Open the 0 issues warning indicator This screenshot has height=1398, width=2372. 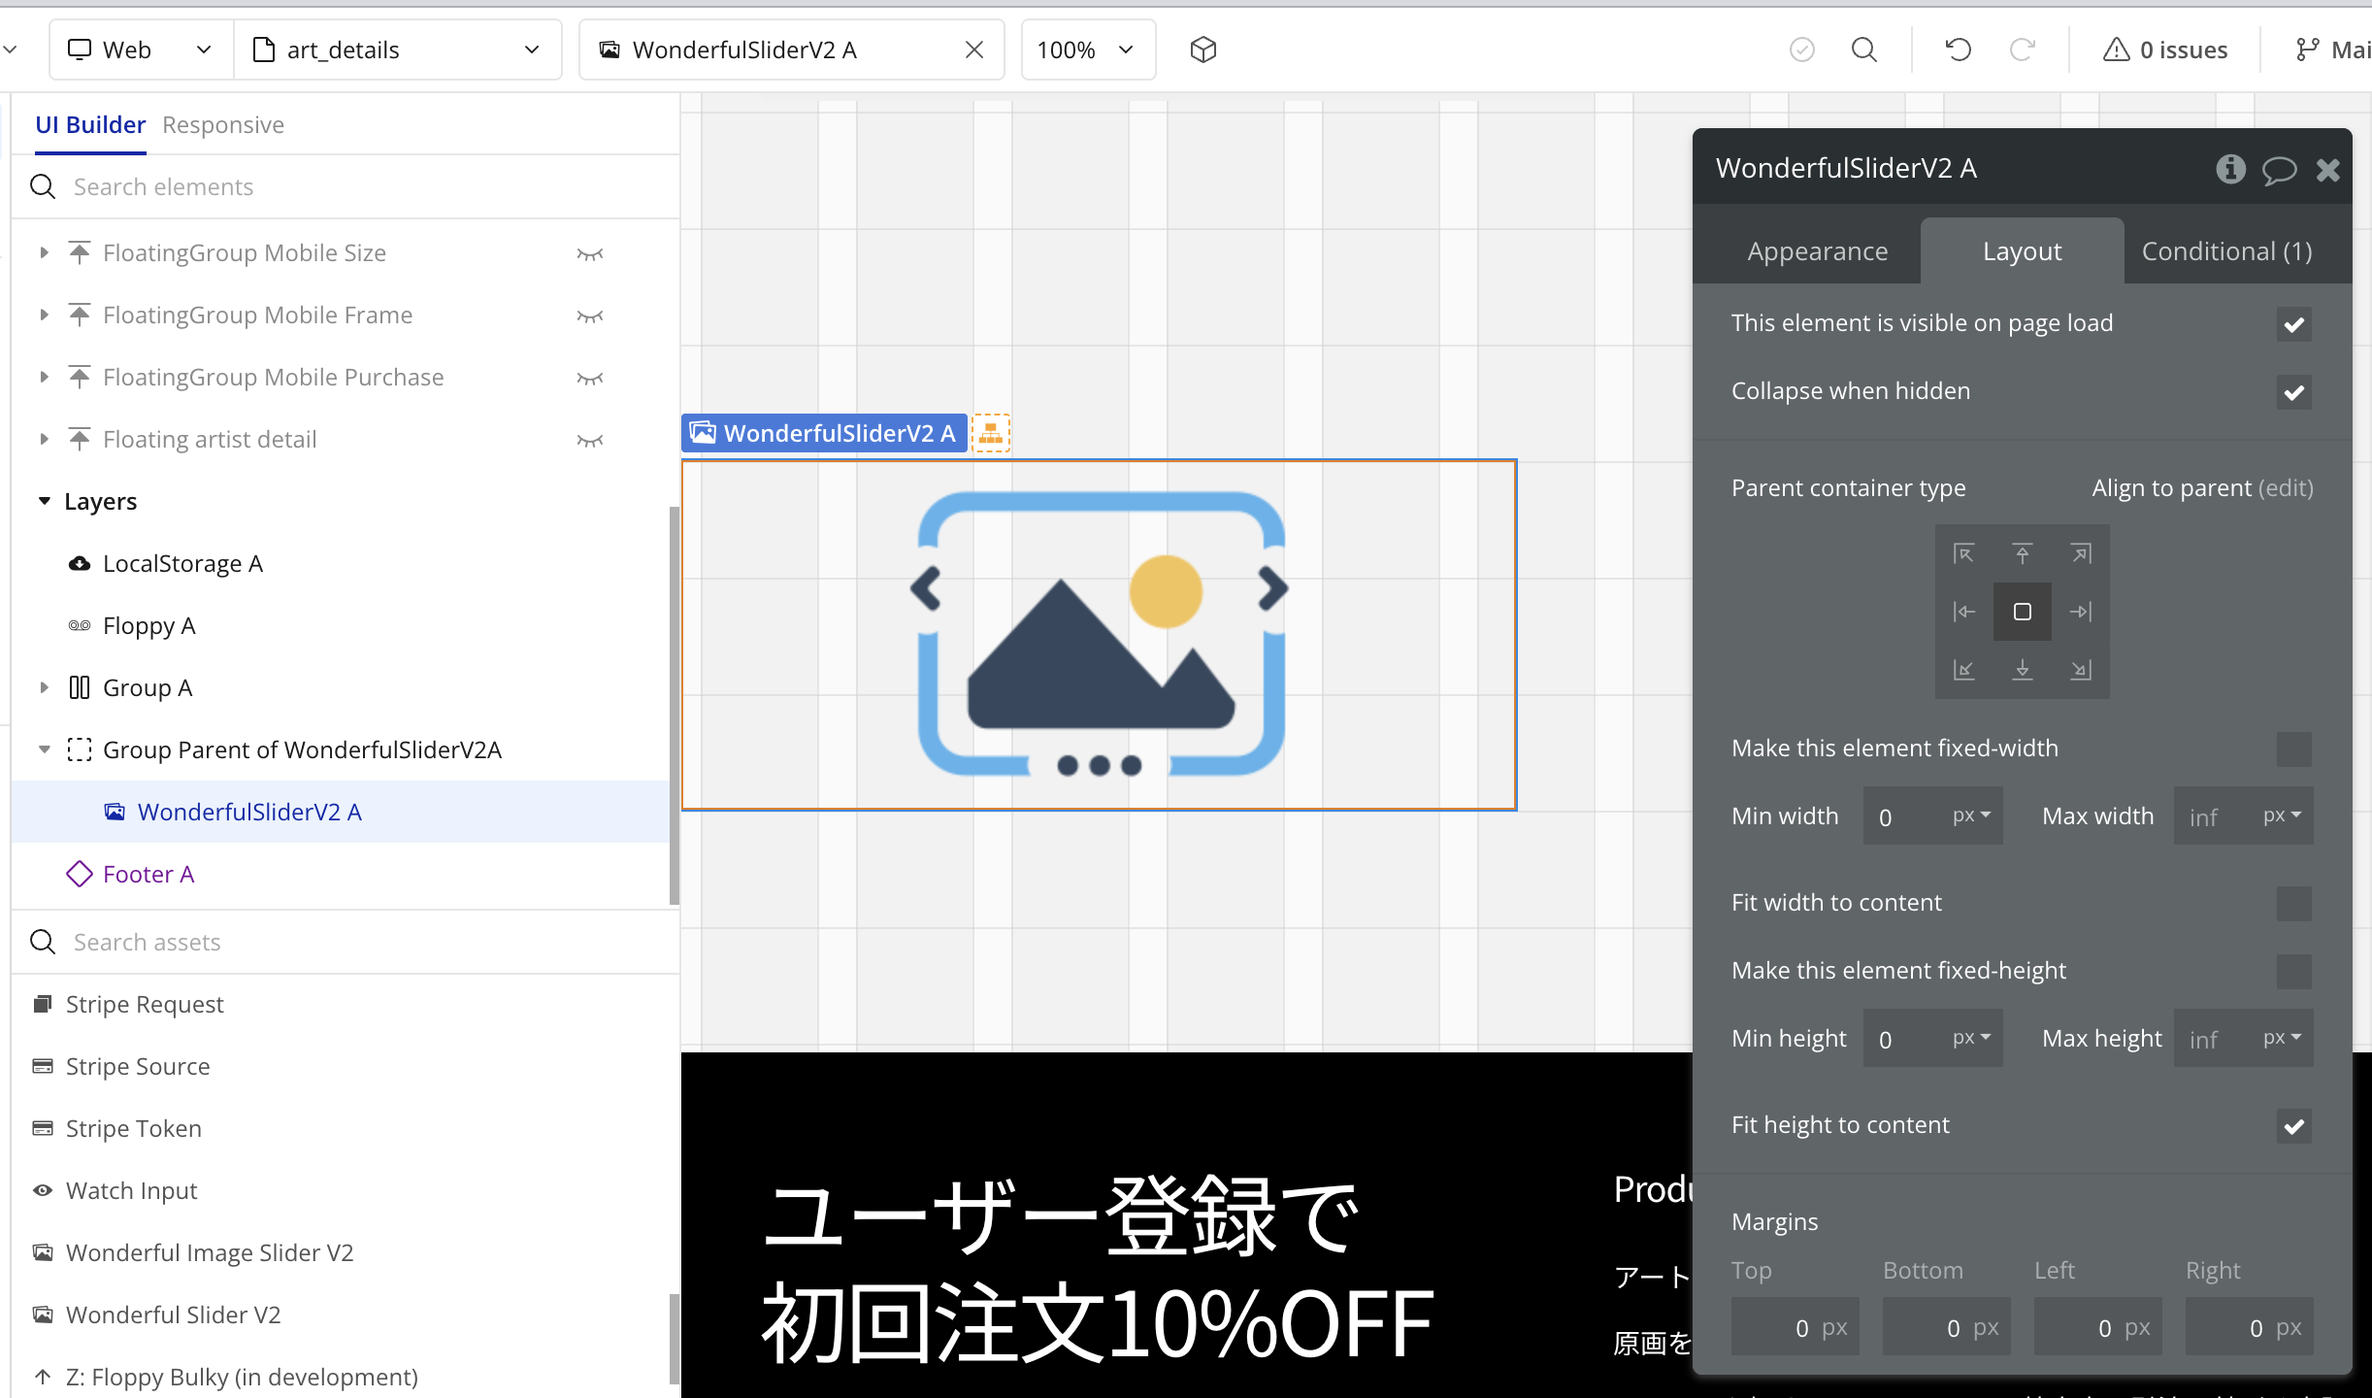(x=2165, y=50)
